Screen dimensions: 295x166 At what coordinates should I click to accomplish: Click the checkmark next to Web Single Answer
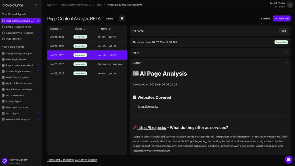(x=38, y=60)
